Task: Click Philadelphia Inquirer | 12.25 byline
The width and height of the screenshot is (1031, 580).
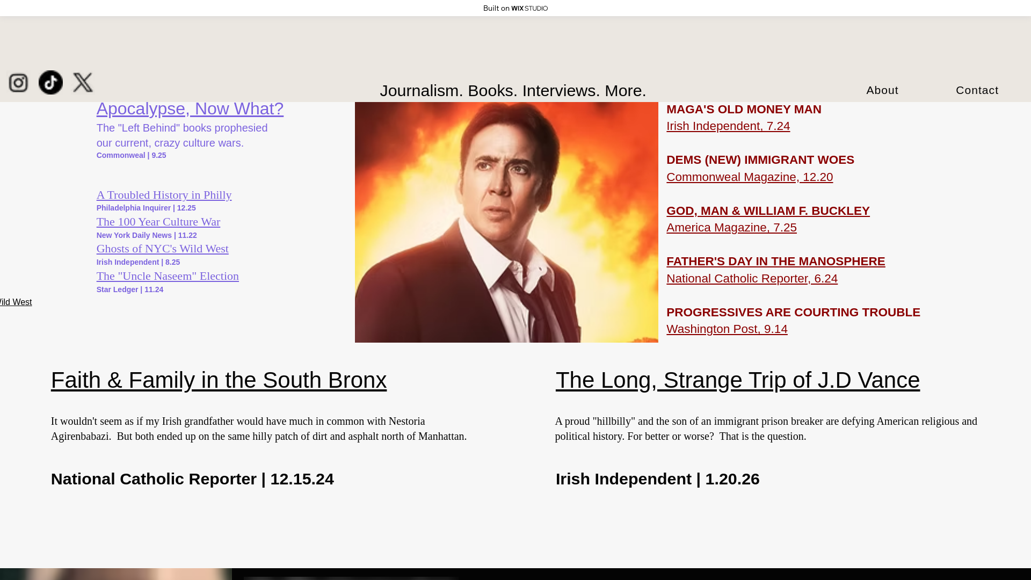Action: [146, 208]
